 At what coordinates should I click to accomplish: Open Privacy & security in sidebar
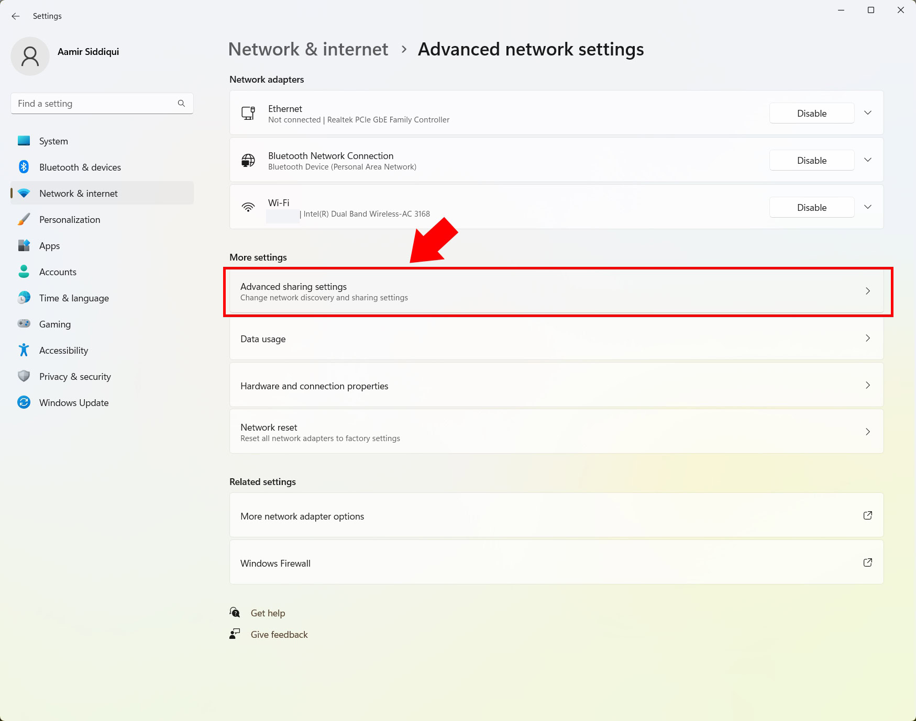75,377
